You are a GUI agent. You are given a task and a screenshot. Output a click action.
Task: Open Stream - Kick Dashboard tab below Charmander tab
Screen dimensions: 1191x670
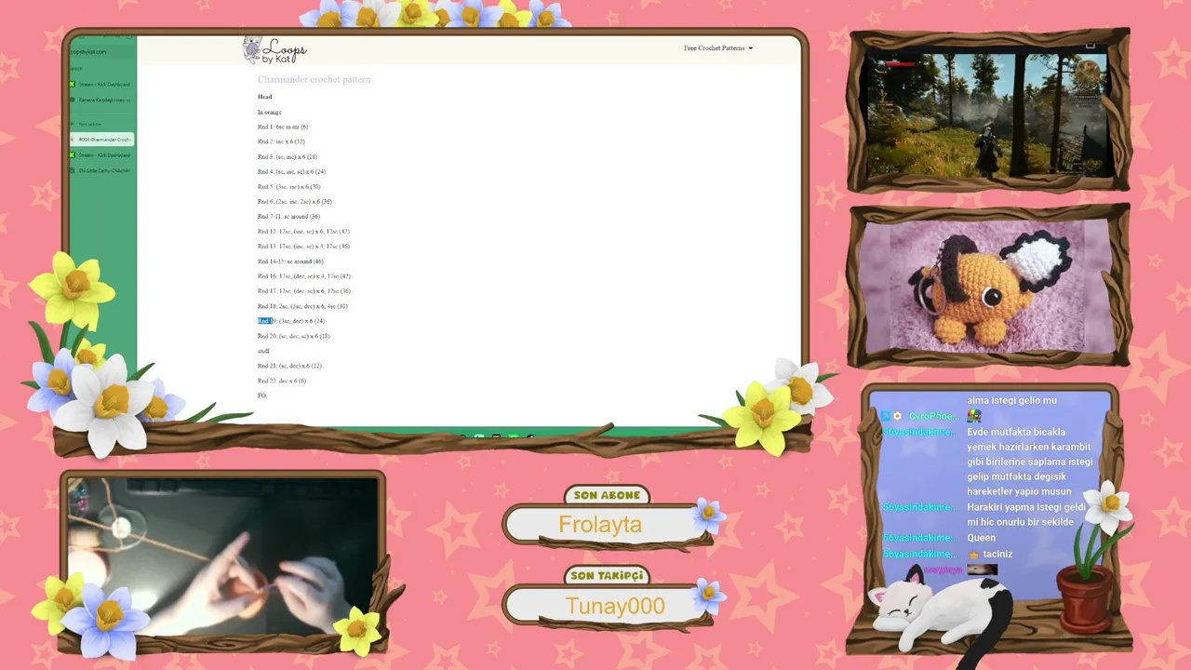tap(101, 155)
